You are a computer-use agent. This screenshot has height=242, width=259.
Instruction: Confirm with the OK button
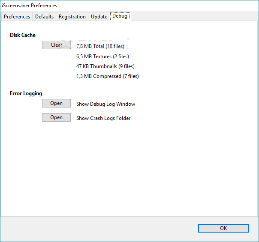[x=223, y=228]
